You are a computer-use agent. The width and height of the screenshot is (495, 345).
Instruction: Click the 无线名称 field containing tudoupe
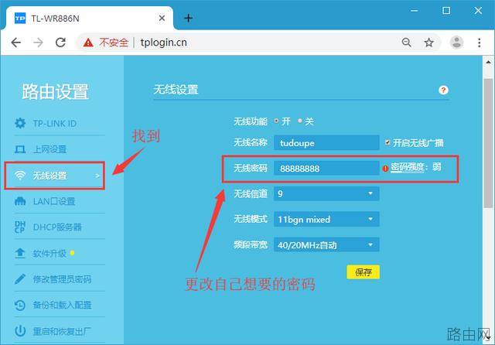coord(326,142)
